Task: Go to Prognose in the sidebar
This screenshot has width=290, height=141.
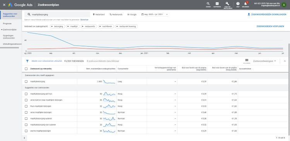Action: [x=7, y=23]
